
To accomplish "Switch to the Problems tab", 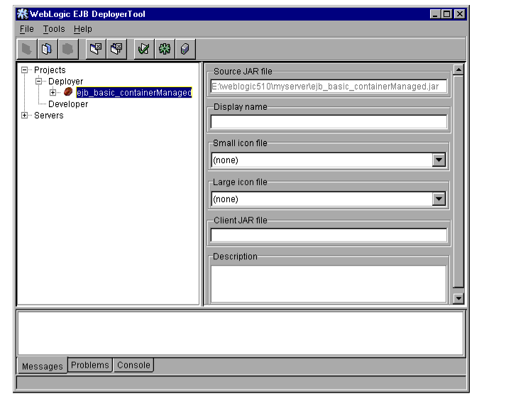I will (x=90, y=365).
